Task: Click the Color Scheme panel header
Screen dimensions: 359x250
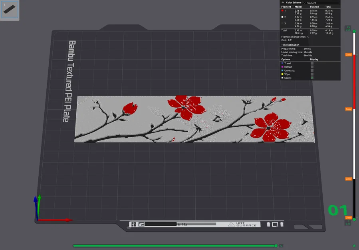Action: click(x=294, y=2)
